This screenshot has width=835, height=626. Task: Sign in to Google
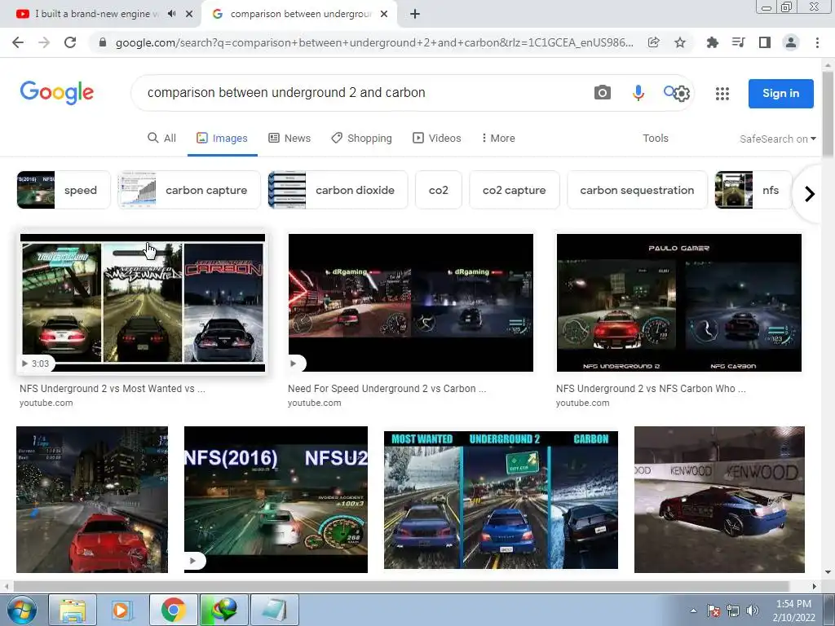[x=780, y=93]
